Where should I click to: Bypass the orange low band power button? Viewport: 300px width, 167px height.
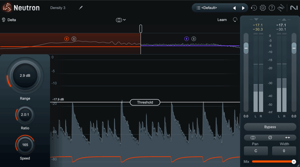(x=66, y=39)
